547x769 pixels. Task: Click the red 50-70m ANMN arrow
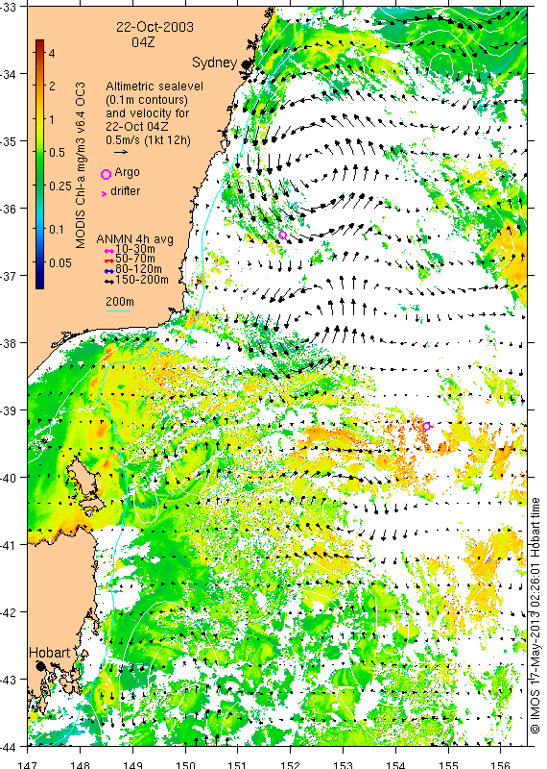109,260
